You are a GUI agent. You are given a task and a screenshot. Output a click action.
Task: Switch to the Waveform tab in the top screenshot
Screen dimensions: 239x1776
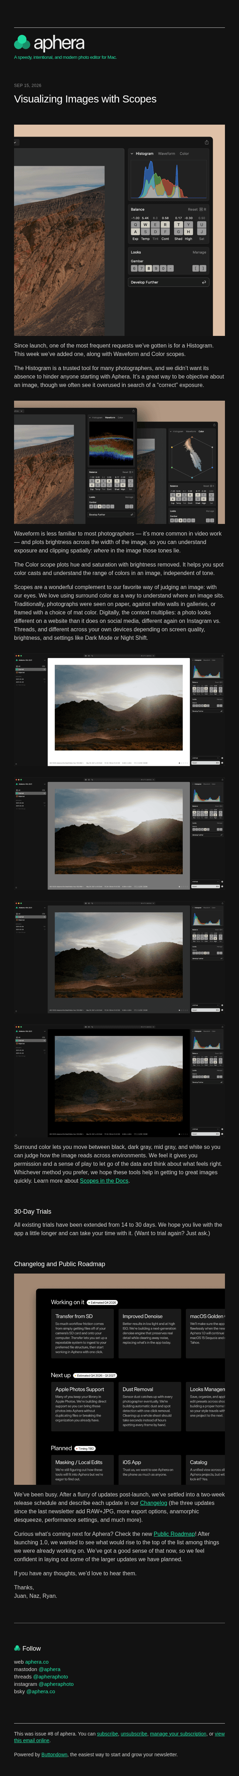click(167, 154)
